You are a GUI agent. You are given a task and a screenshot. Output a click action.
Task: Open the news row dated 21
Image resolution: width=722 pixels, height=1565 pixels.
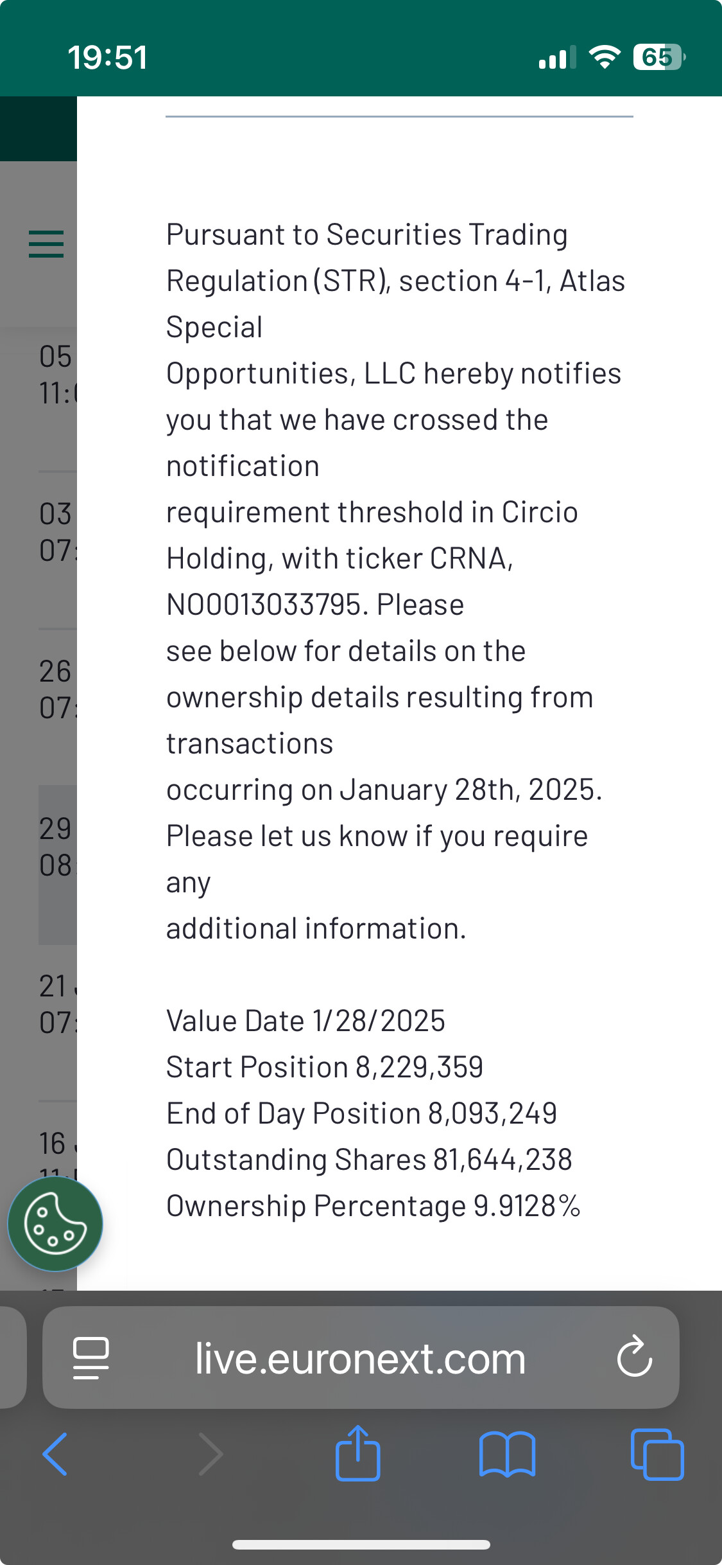[56, 1004]
